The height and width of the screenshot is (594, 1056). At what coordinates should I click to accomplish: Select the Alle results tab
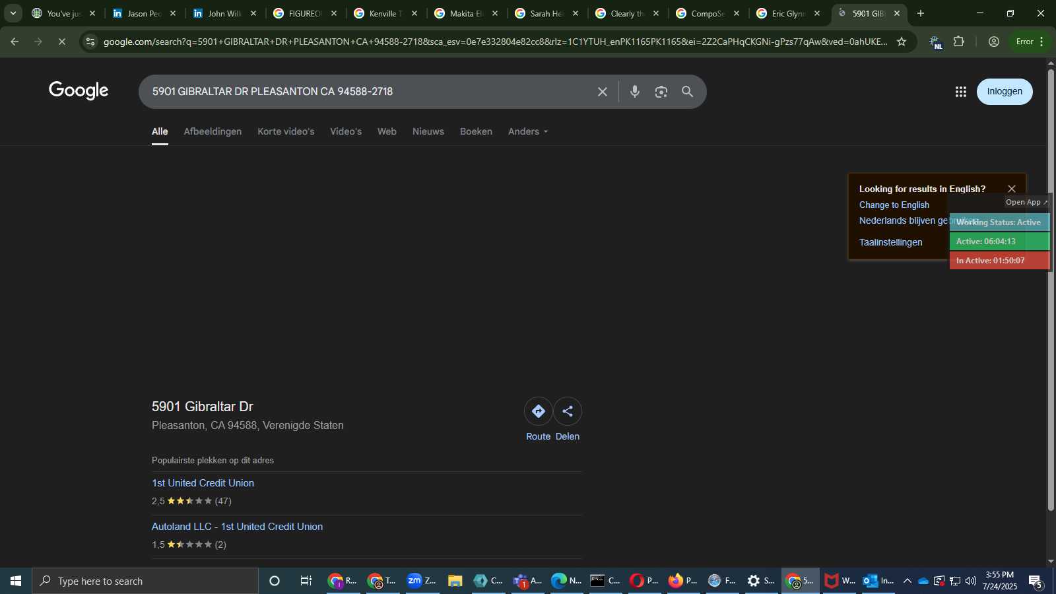[x=160, y=131]
